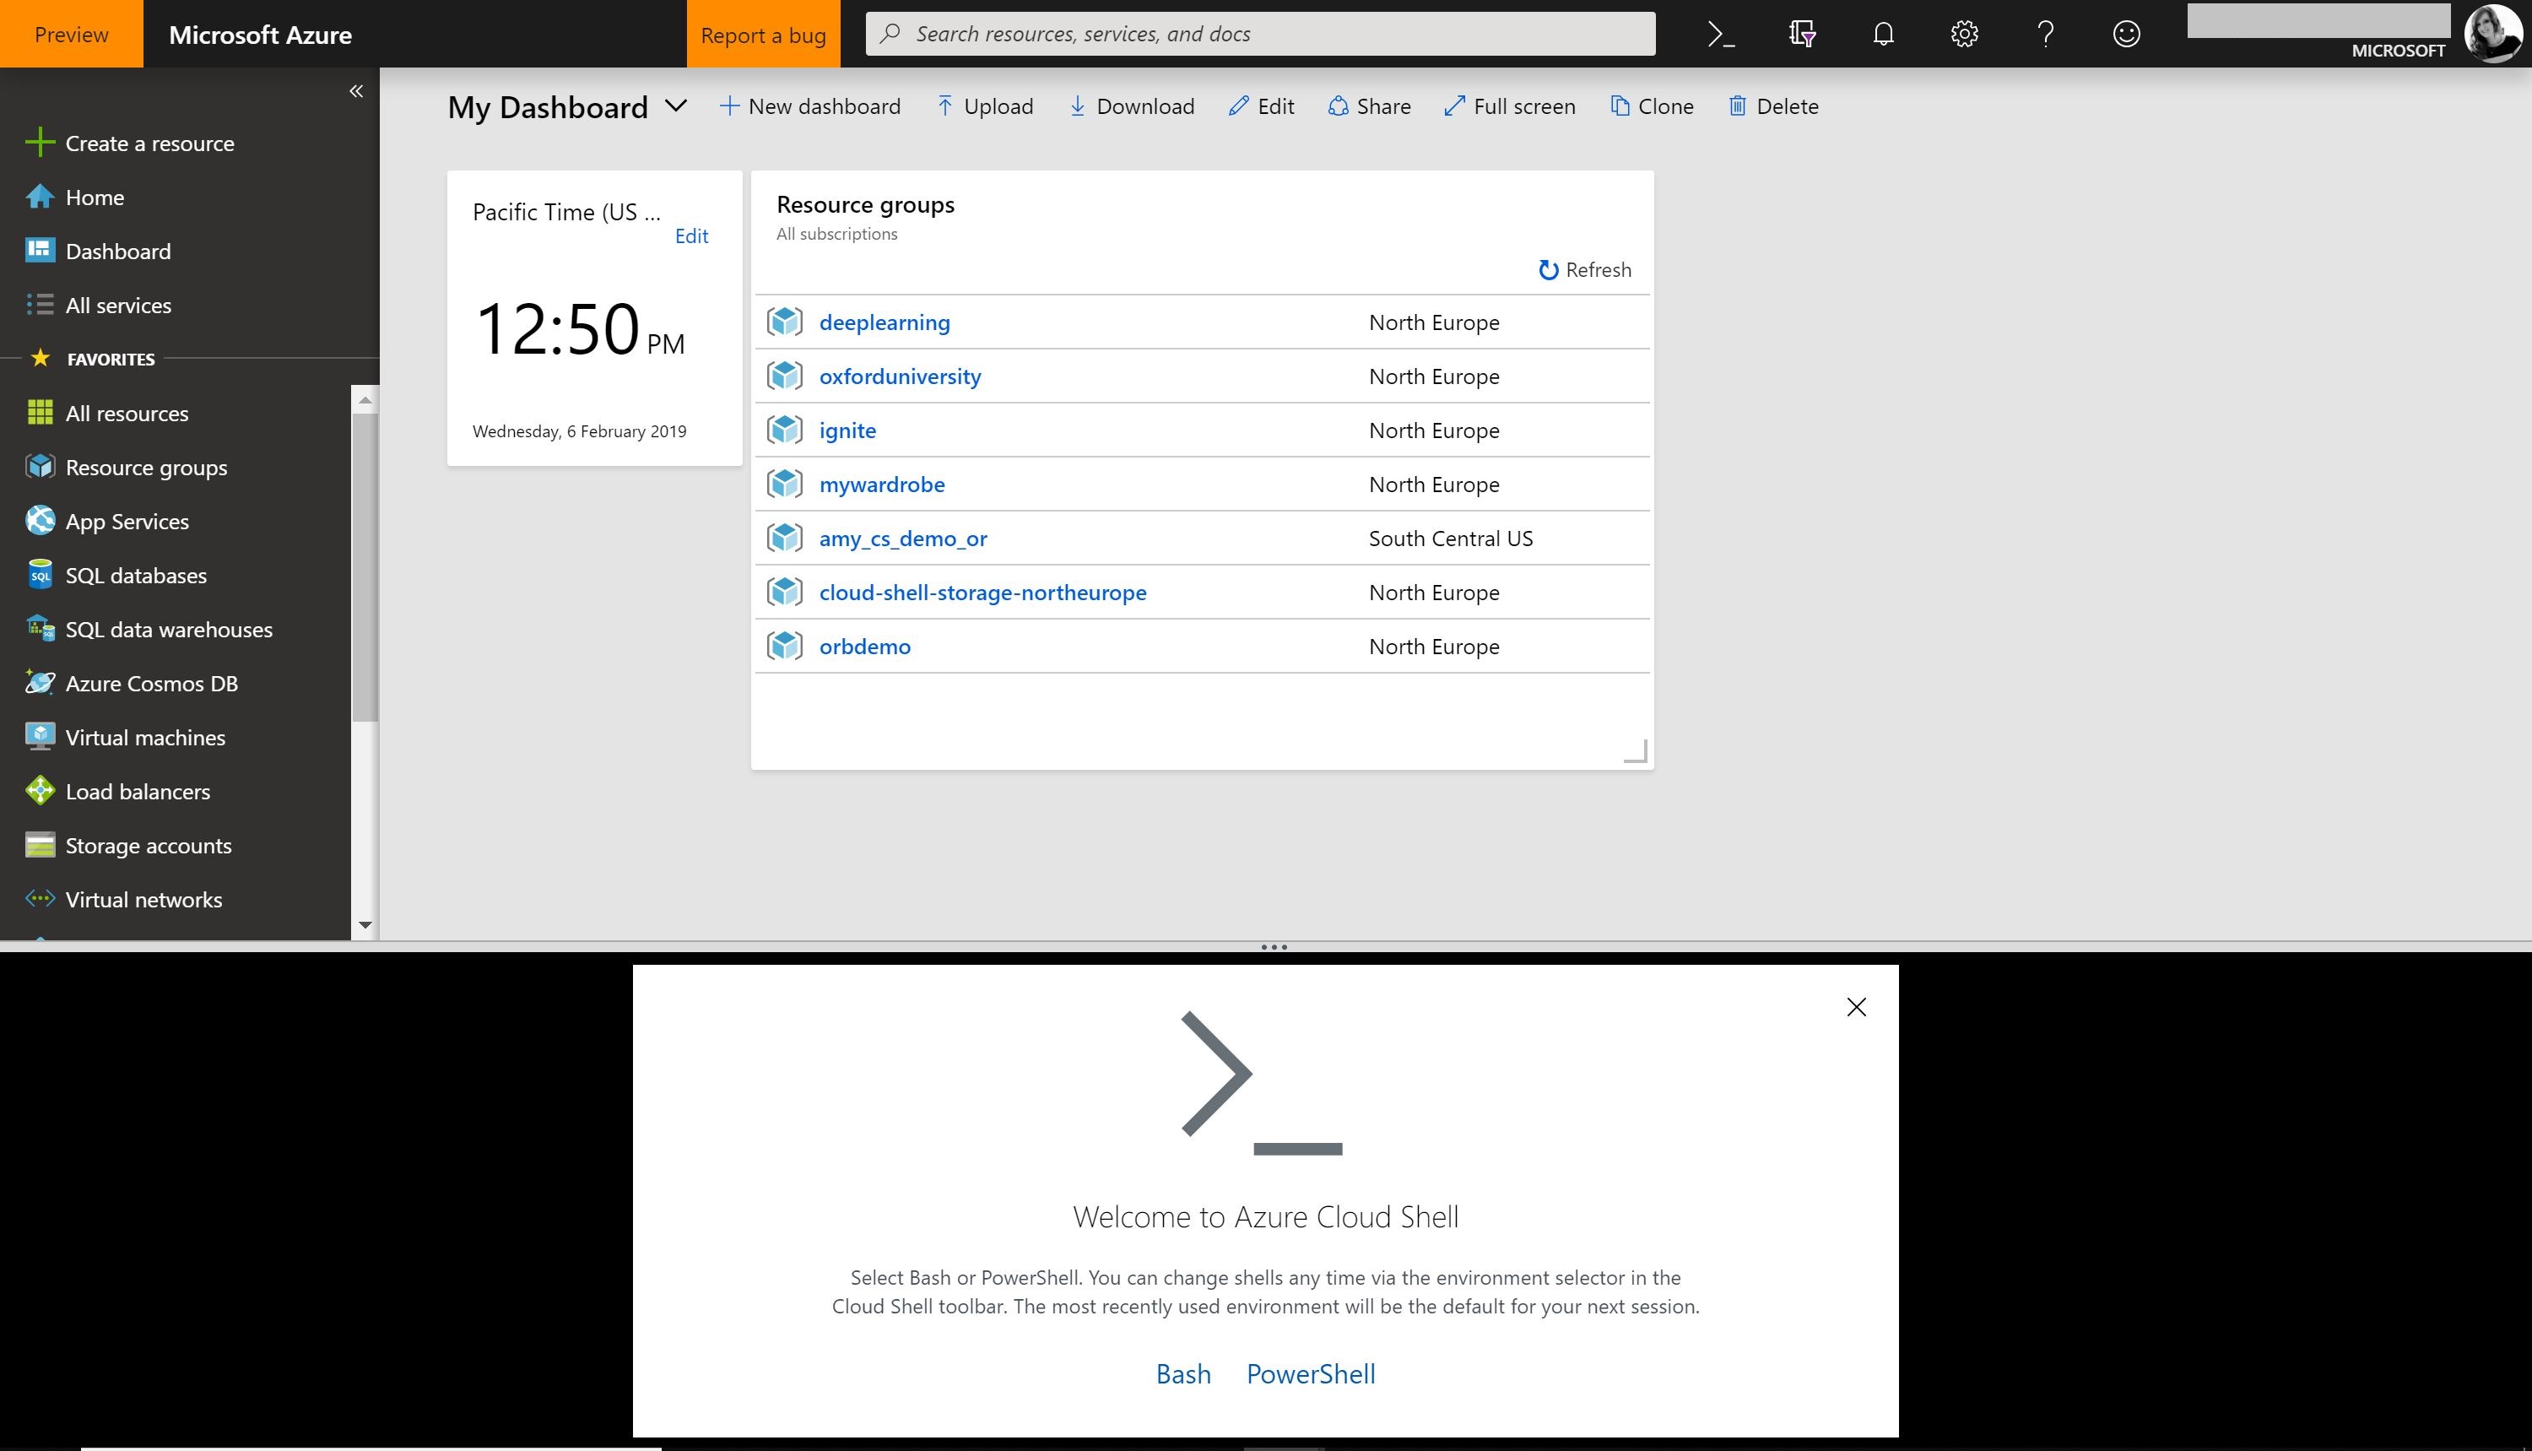The height and width of the screenshot is (1451, 2532).
Task: Collapse the left sidebar with the double chevron
Action: click(x=355, y=90)
